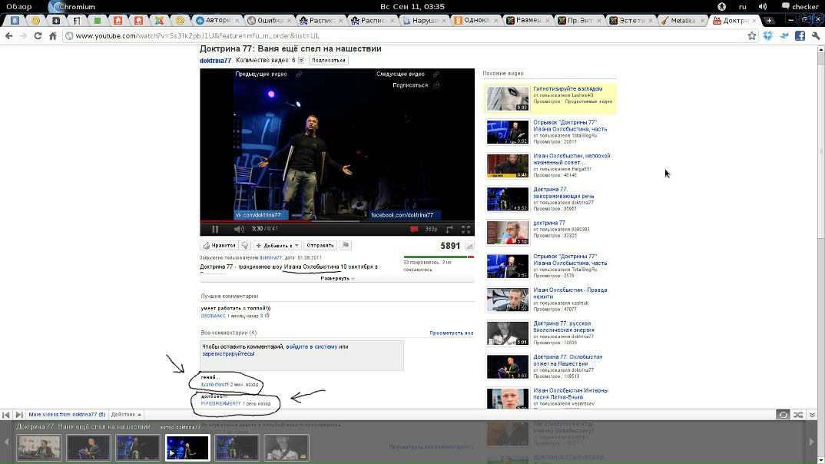Toggle shuffle for the playlist bar

pyautogui.click(x=798, y=415)
